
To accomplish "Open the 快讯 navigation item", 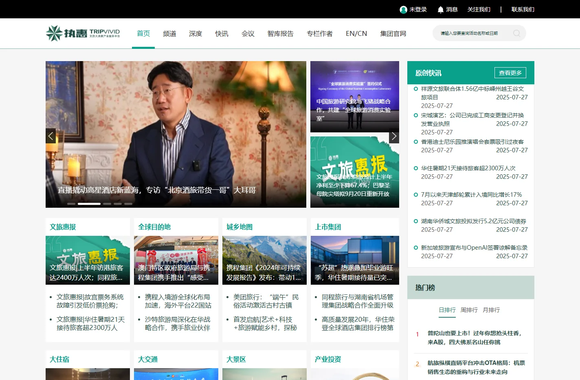I will point(222,33).
